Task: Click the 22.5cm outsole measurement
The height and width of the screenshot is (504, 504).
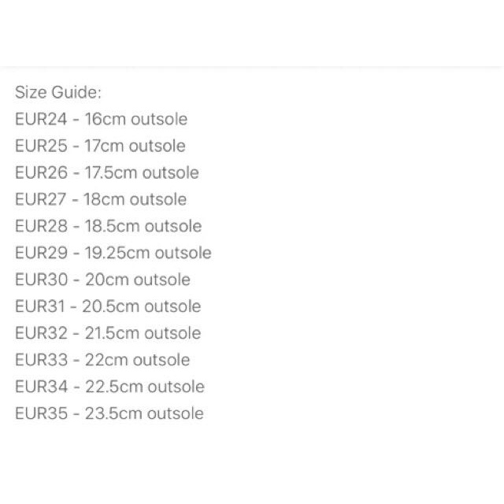Action: pos(145,387)
